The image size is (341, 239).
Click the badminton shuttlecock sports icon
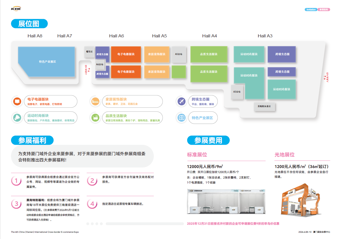(x=17, y=118)
